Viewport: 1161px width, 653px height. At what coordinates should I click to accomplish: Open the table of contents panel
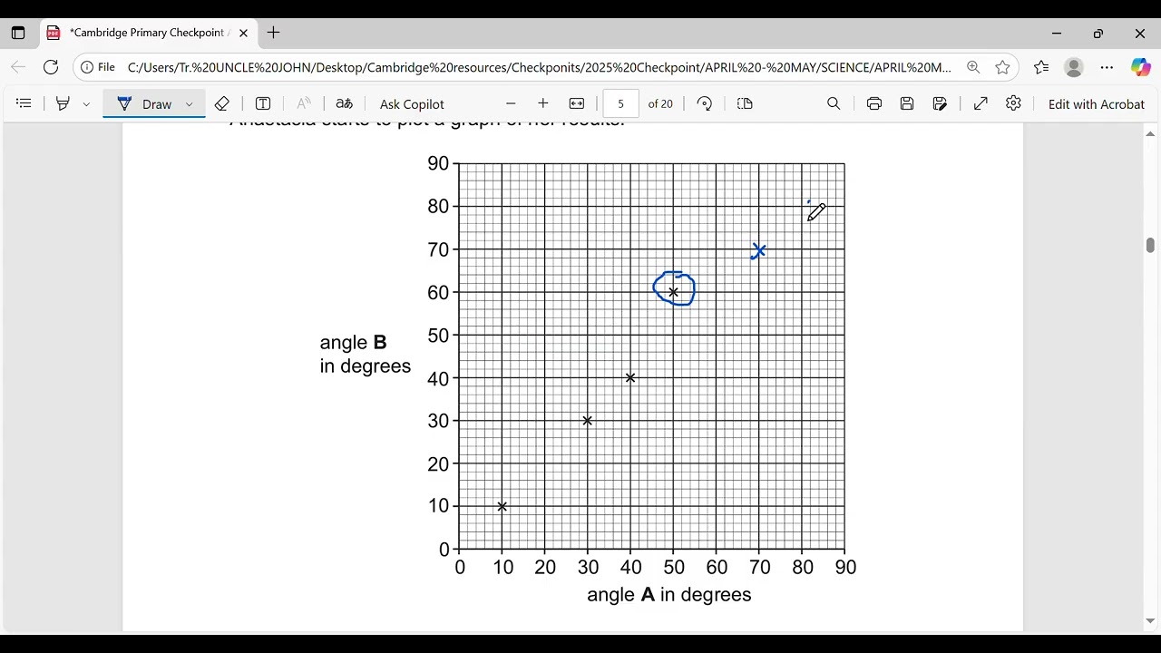coord(24,104)
